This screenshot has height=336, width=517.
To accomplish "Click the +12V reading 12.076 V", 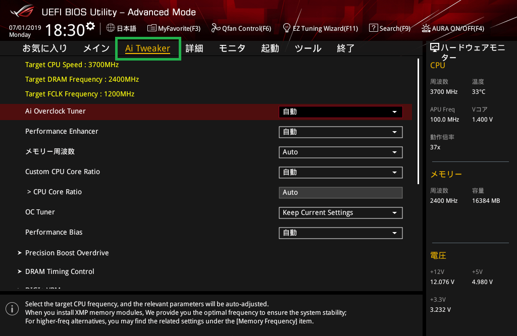I will pos(442,282).
